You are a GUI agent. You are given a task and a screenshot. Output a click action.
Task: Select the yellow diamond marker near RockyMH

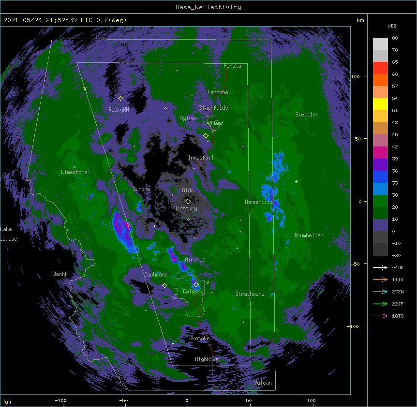pos(120,99)
